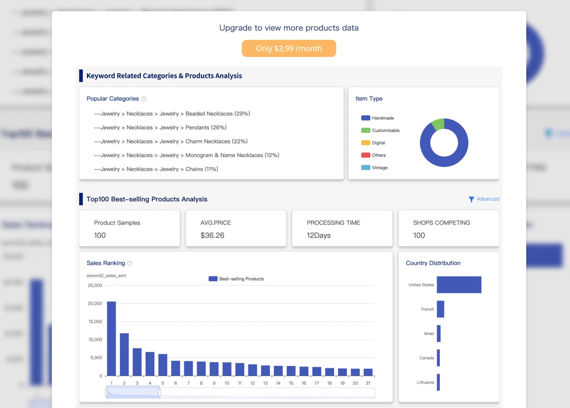Toggle the Customizable legend swatch

[366, 130]
